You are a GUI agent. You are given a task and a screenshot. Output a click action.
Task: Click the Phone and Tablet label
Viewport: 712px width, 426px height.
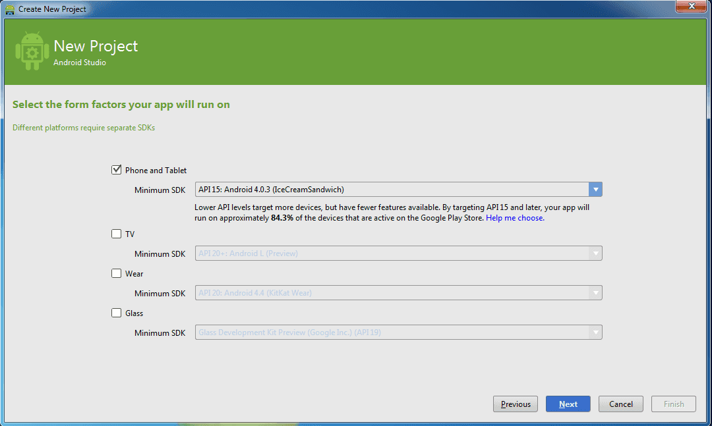click(156, 170)
